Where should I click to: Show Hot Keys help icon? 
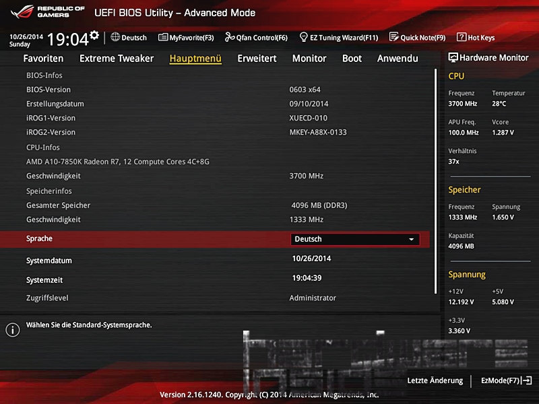click(x=462, y=38)
